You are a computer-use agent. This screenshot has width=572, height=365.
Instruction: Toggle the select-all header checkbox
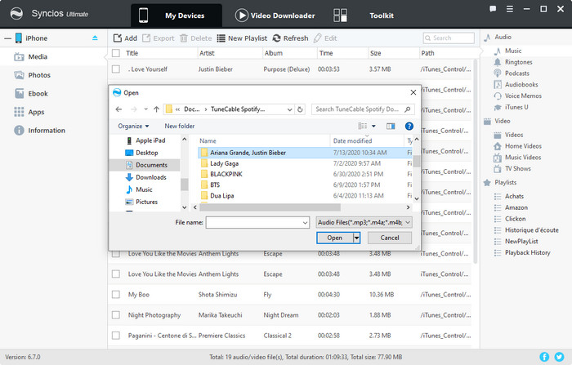(x=116, y=53)
